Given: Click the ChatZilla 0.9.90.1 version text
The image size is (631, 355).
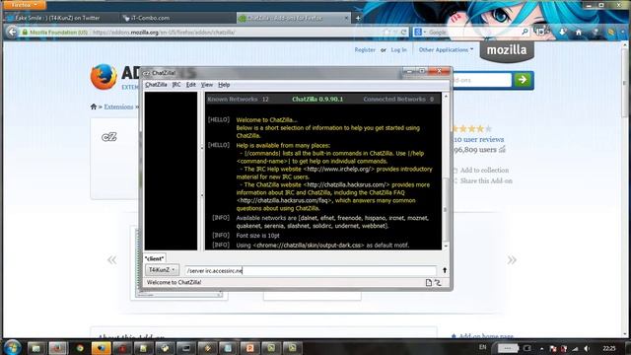Looking at the screenshot, I should click(317, 99).
